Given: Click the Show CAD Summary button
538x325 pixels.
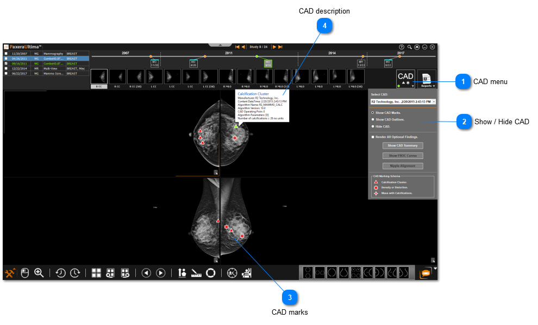Looking at the screenshot, I should pyautogui.click(x=402, y=145).
